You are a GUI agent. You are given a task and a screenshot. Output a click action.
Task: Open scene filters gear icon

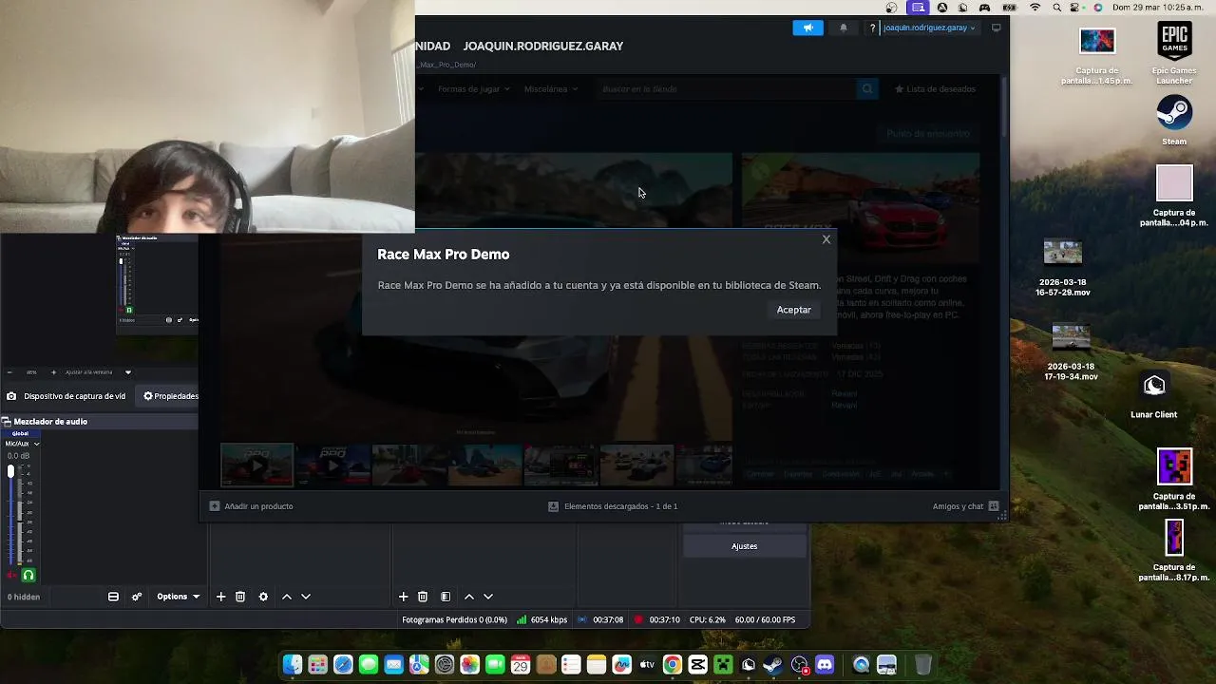[263, 597]
